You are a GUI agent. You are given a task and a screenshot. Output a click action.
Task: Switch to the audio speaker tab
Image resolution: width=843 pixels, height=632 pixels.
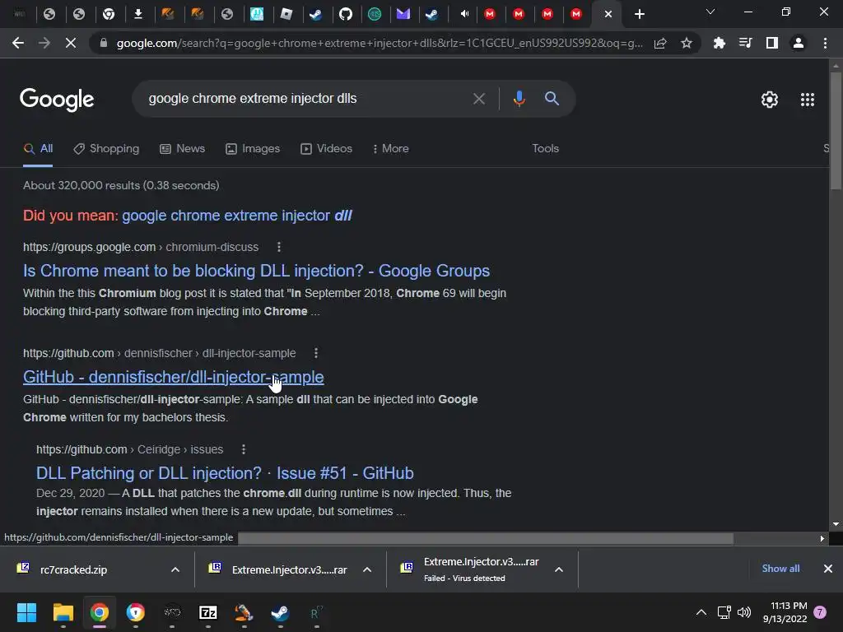pyautogui.click(x=464, y=14)
